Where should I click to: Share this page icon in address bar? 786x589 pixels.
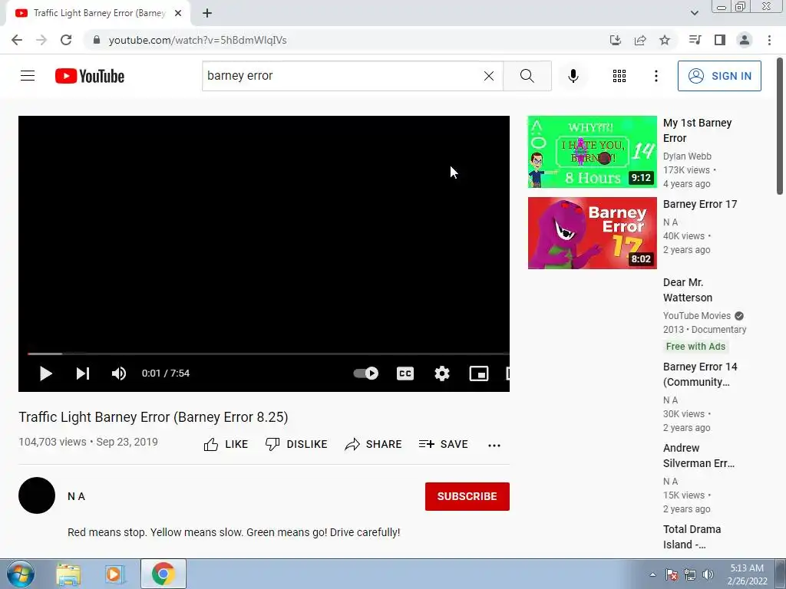pyautogui.click(x=640, y=40)
